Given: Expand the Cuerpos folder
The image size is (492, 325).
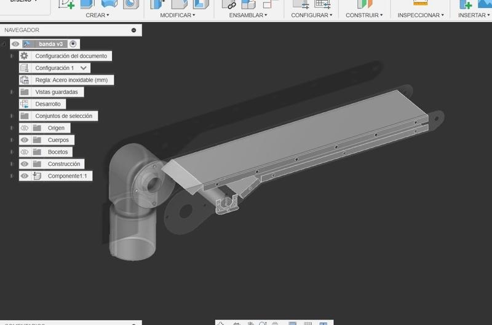Looking at the screenshot, I should point(12,140).
